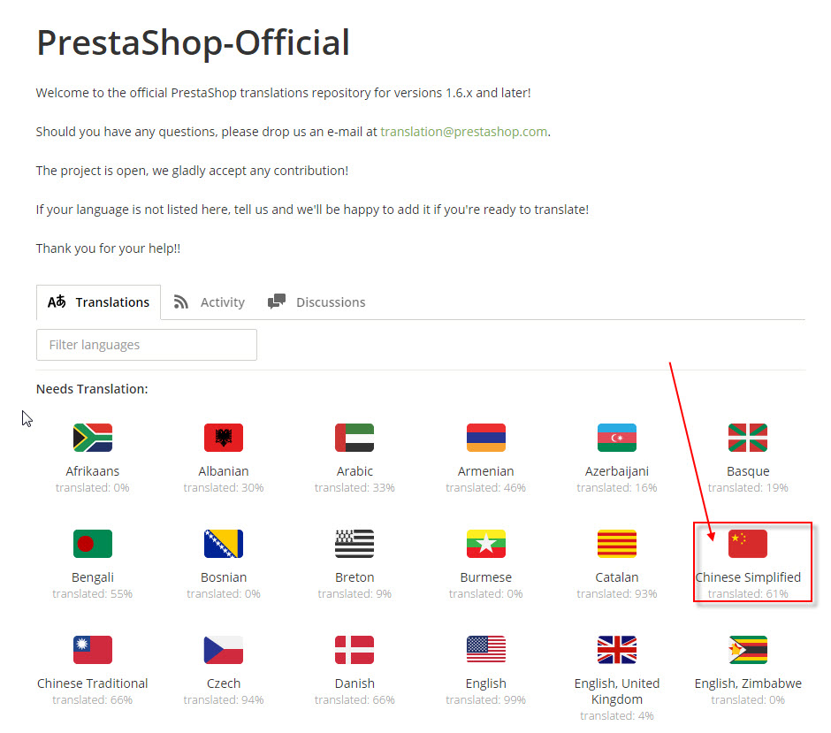The height and width of the screenshot is (733, 831).
Task: Select the Azerbaijani flag
Action: point(617,438)
